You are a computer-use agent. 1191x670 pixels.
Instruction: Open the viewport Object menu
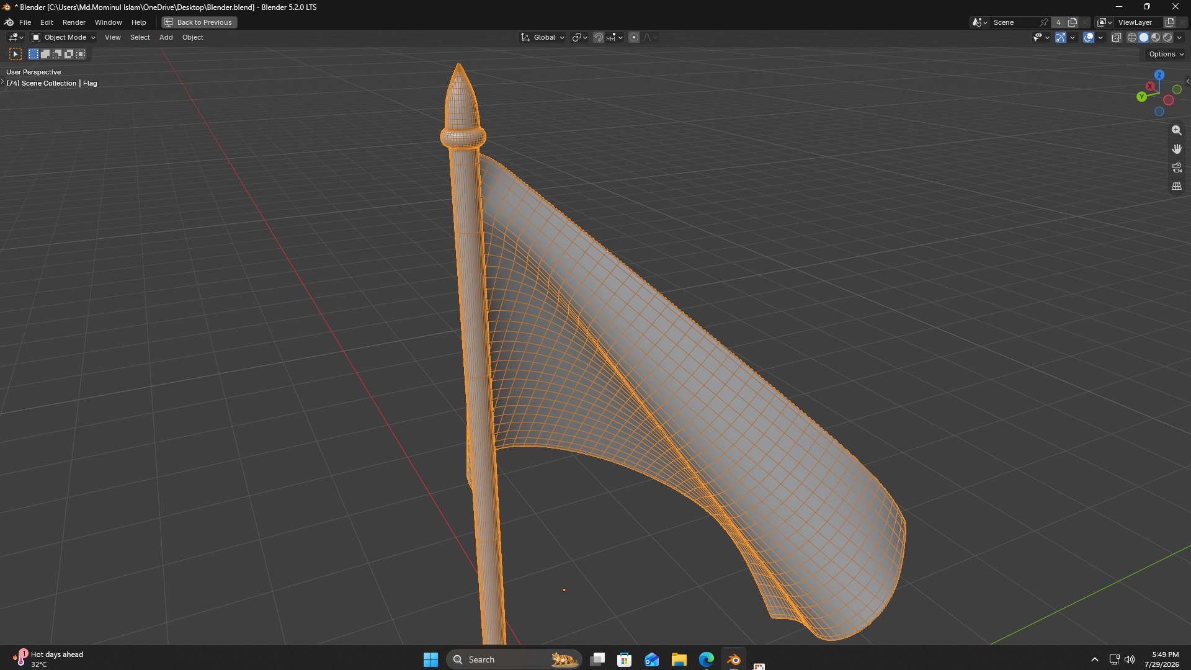[x=192, y=37]
